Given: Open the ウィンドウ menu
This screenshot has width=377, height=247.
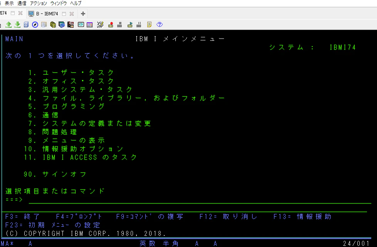Looking at the screenshot, I should (59, 3).
